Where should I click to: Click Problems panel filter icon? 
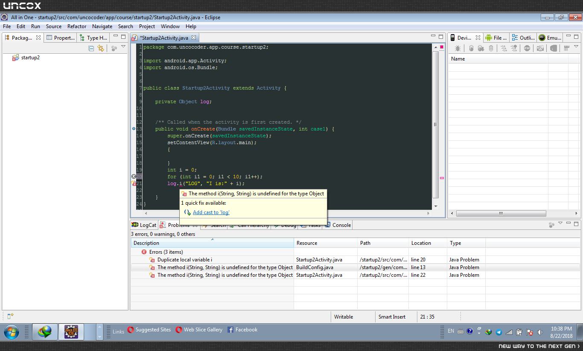point(551,224)
